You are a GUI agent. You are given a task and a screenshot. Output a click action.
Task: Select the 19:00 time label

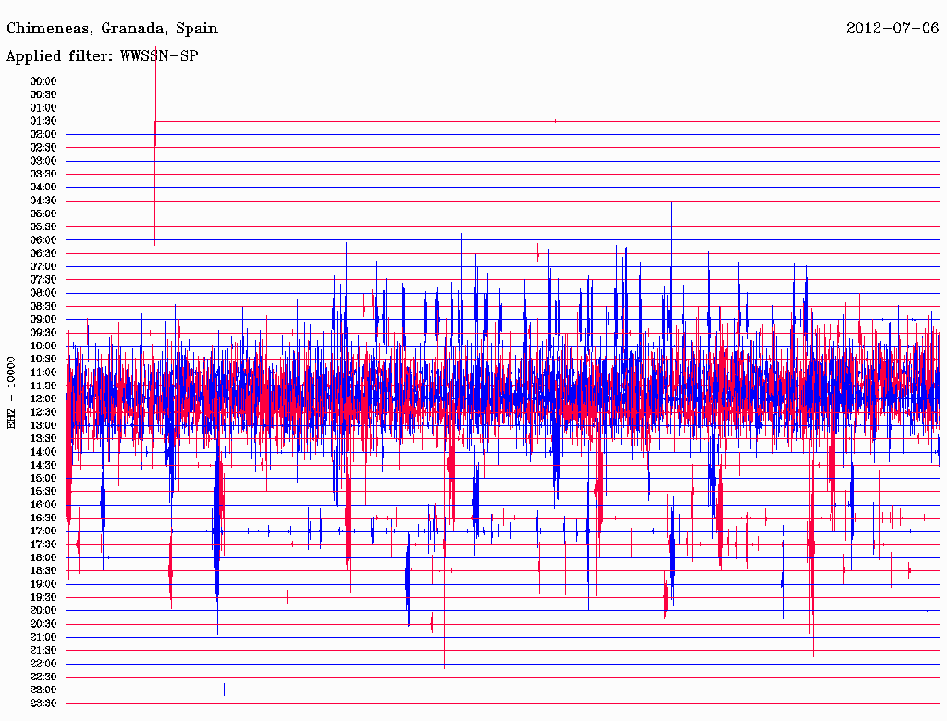pos(43,584)
